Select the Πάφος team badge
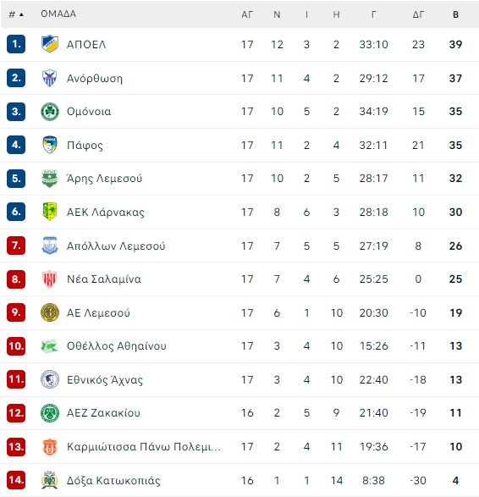 [50, 145]
